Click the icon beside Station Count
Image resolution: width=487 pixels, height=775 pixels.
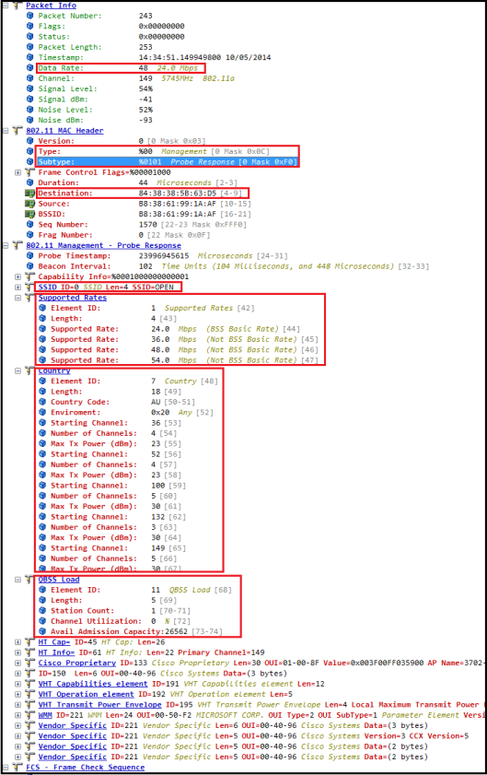[42, 611]
